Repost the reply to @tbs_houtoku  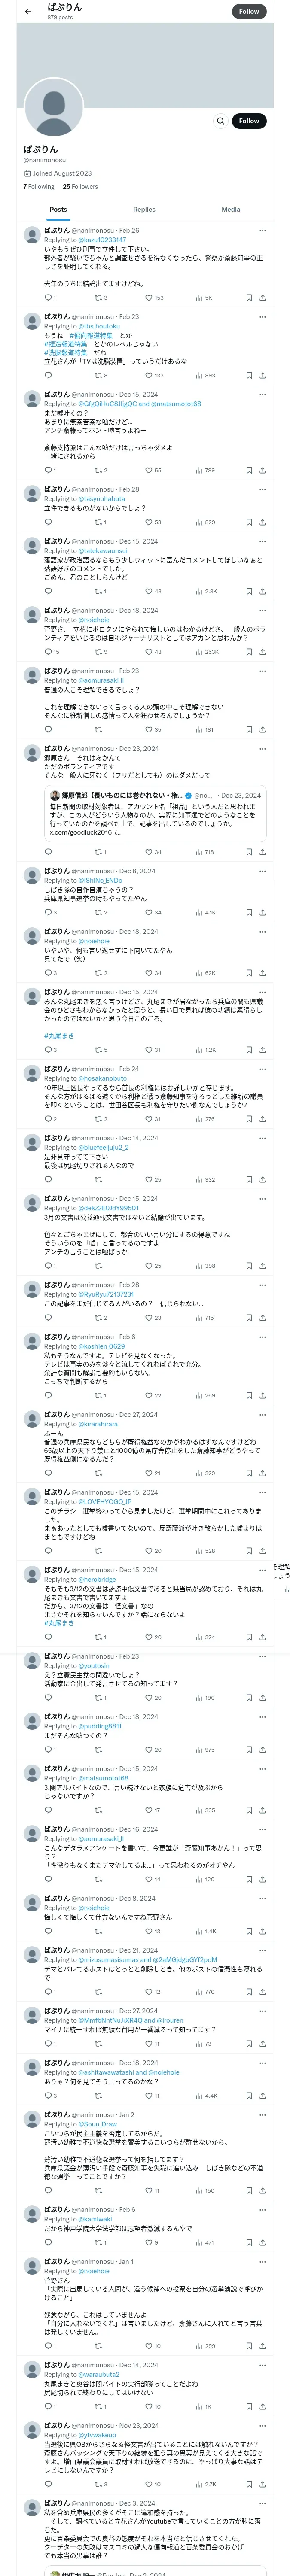98,375
